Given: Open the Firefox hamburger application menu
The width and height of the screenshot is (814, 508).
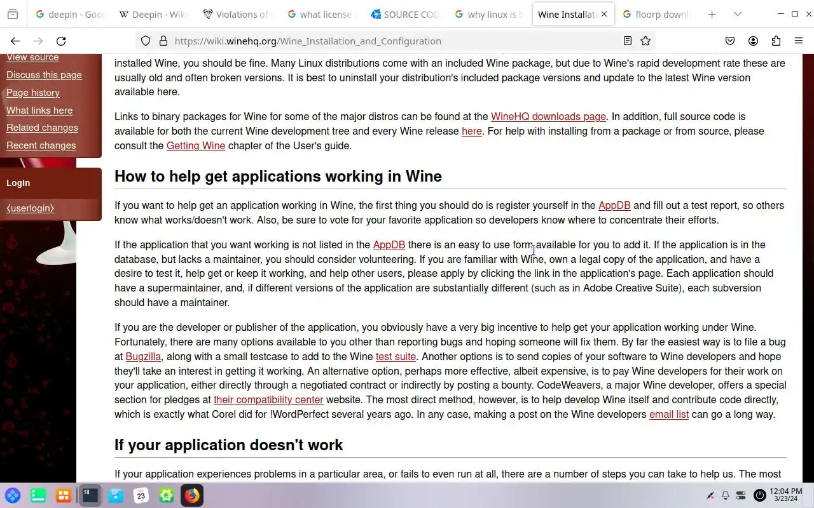Looking at the screenshot, I should coord(799,41).
